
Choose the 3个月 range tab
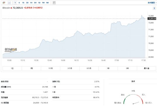click(x=70, y=68)
